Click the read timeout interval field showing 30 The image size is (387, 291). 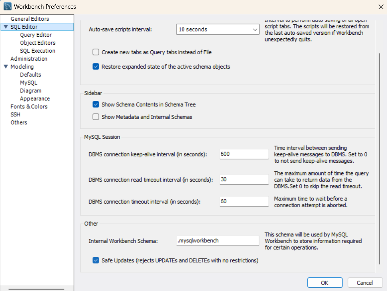coord(244,179)
